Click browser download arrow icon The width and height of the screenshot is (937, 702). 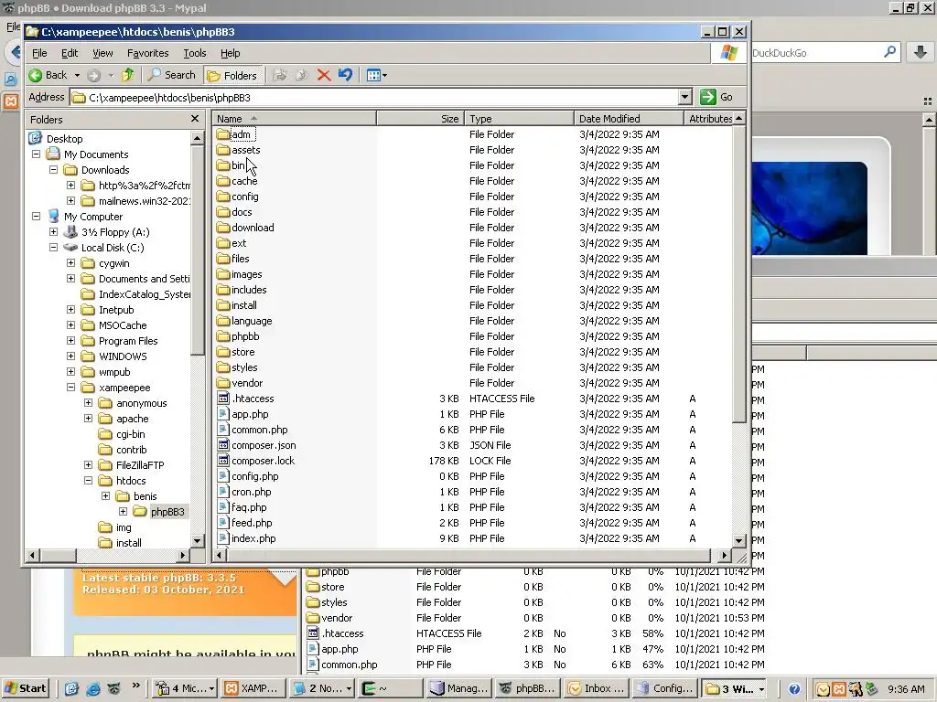[921, 52]
